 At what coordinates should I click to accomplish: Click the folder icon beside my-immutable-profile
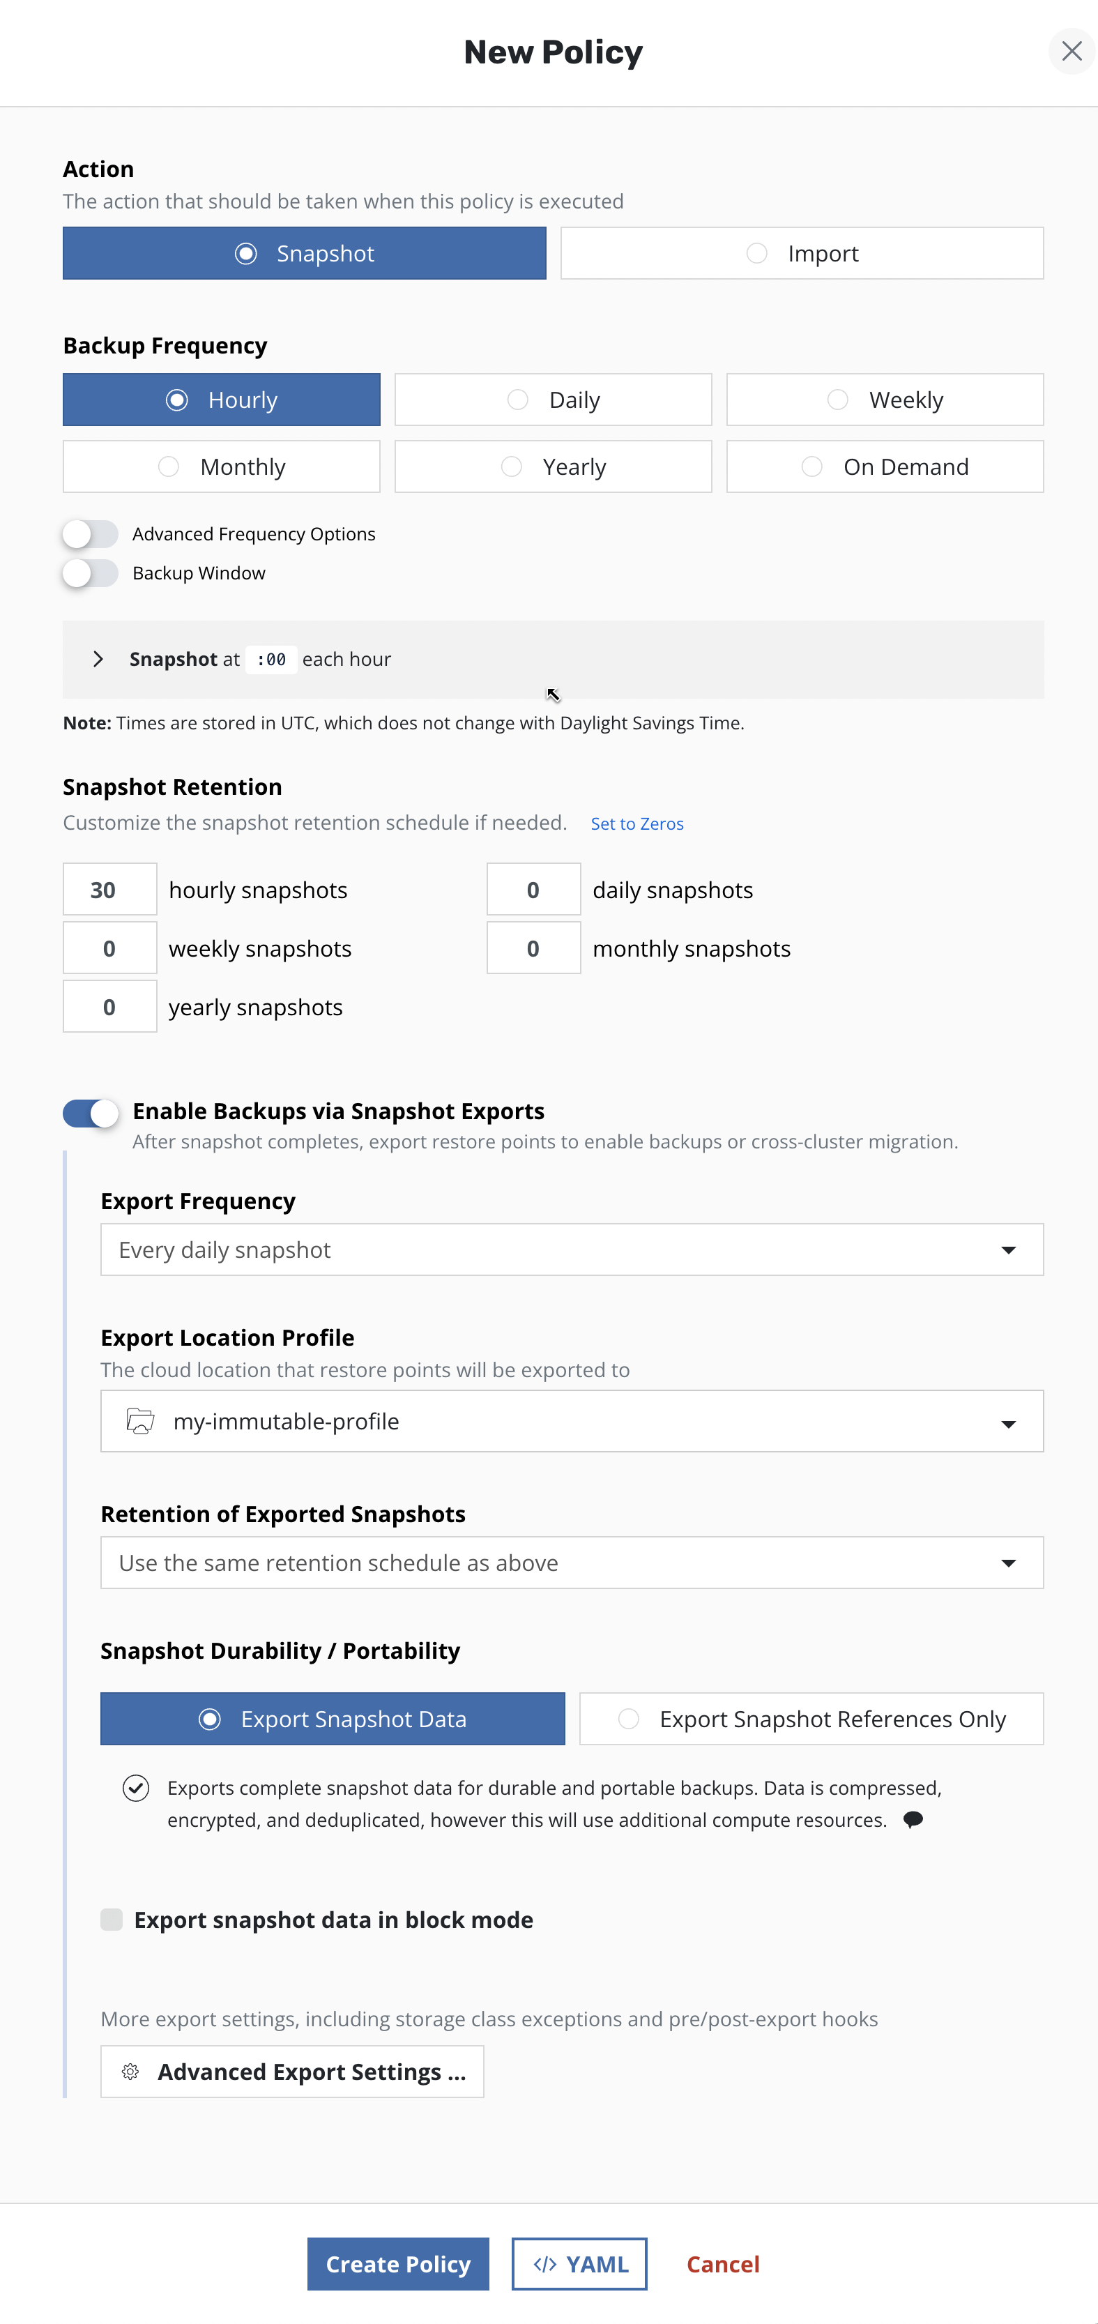(140, 1421)
